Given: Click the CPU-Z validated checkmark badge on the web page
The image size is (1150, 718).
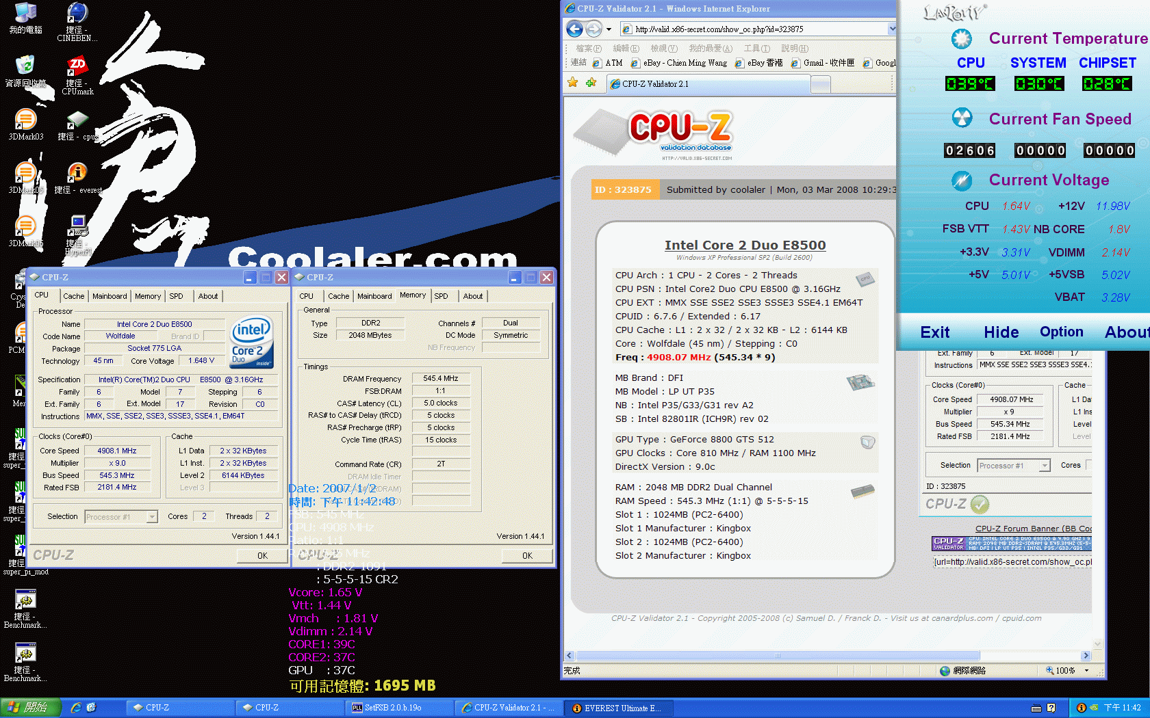Looking at the screenshot, I should pos(980,505).
